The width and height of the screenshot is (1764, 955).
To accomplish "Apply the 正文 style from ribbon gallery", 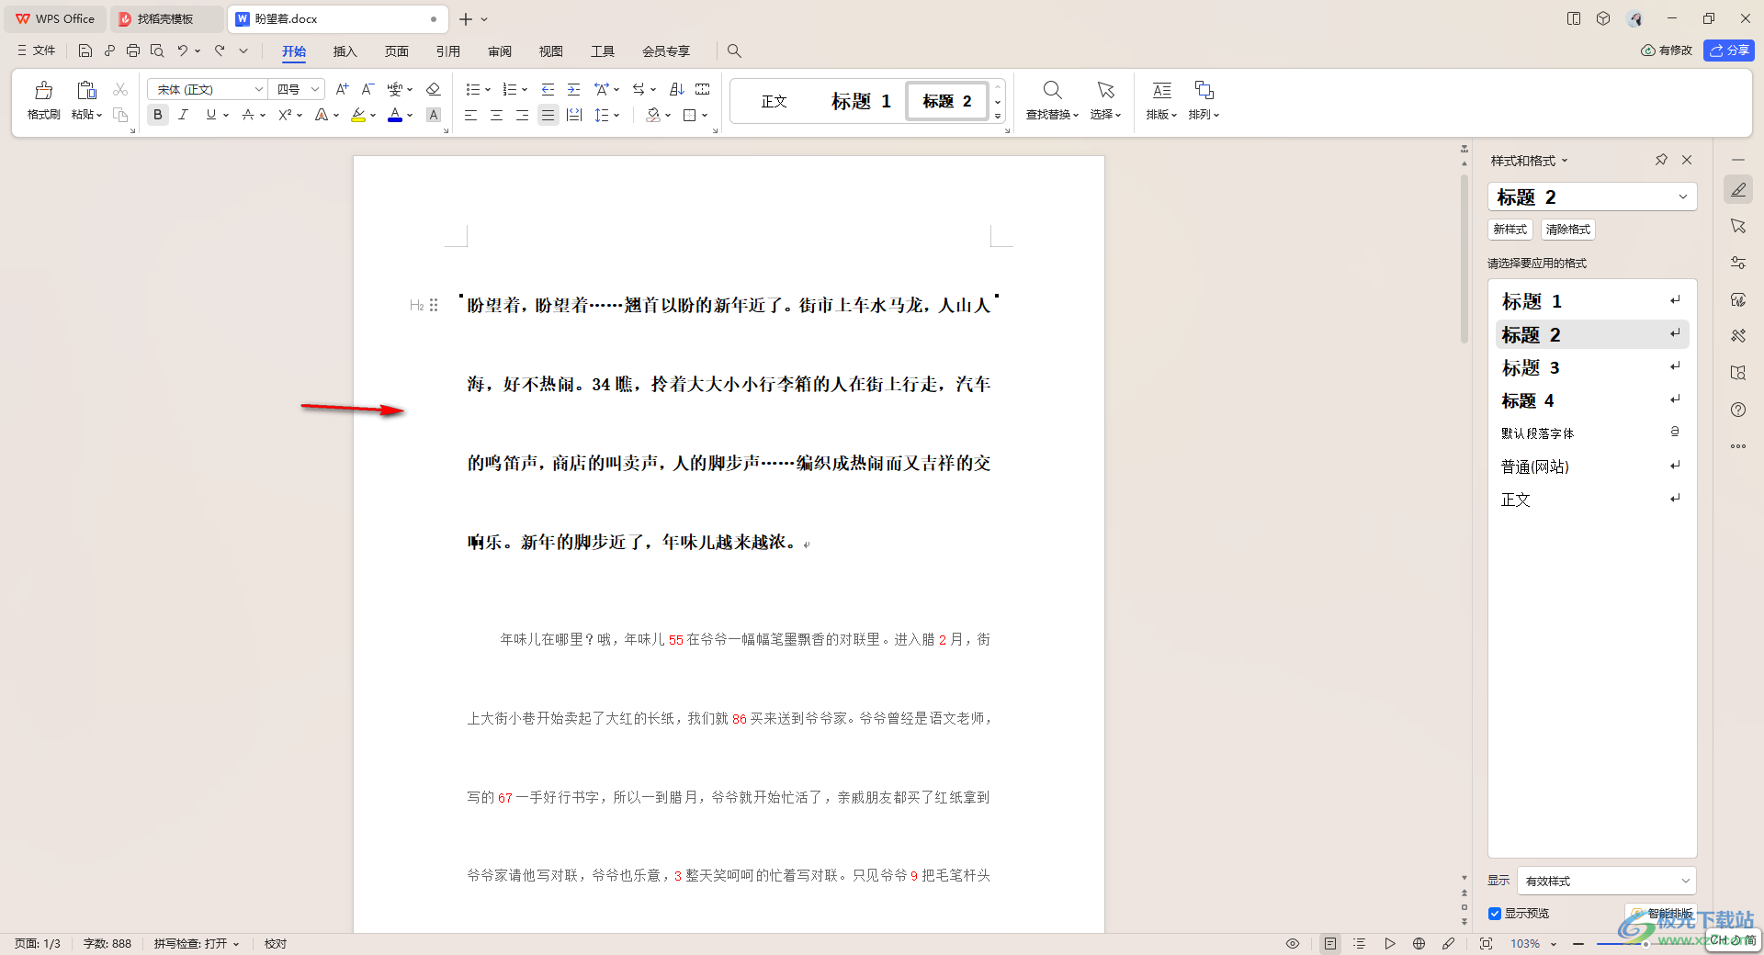I will click(775, 101).
